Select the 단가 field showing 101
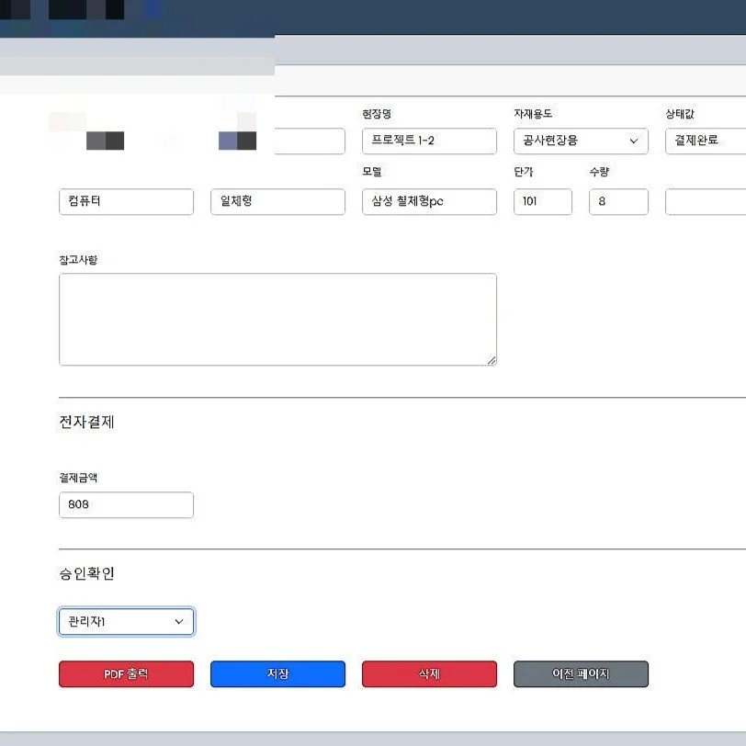746x746 pixels. [542, 201]
